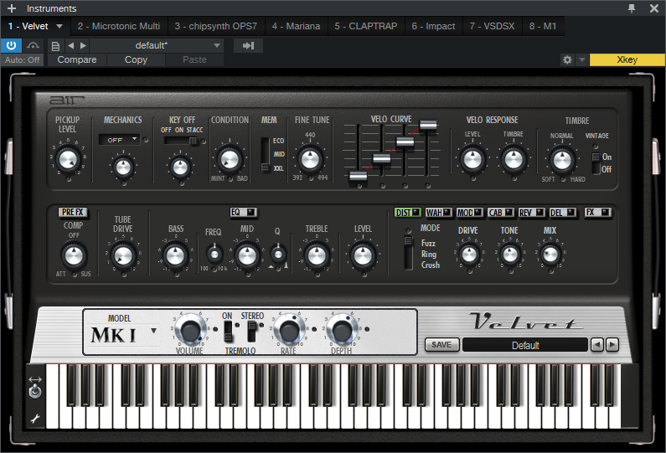Click the Tube Drive knob
This screenshot has width=666, height=453.
[123, 255]
